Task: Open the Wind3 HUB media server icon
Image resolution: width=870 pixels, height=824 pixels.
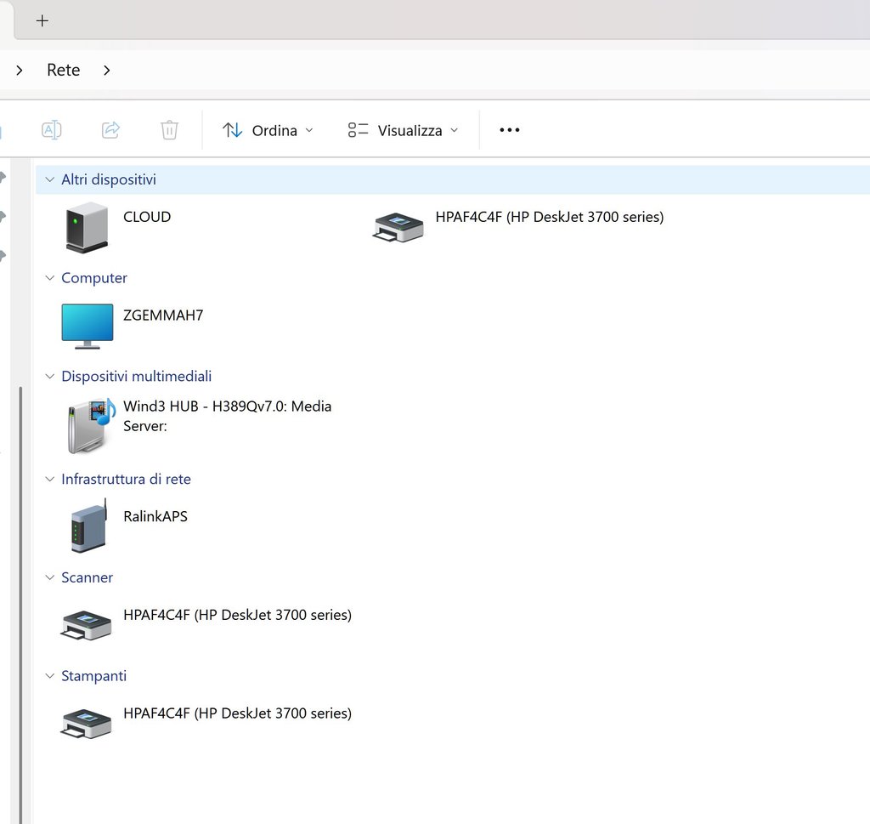Action: click(90, 424)
